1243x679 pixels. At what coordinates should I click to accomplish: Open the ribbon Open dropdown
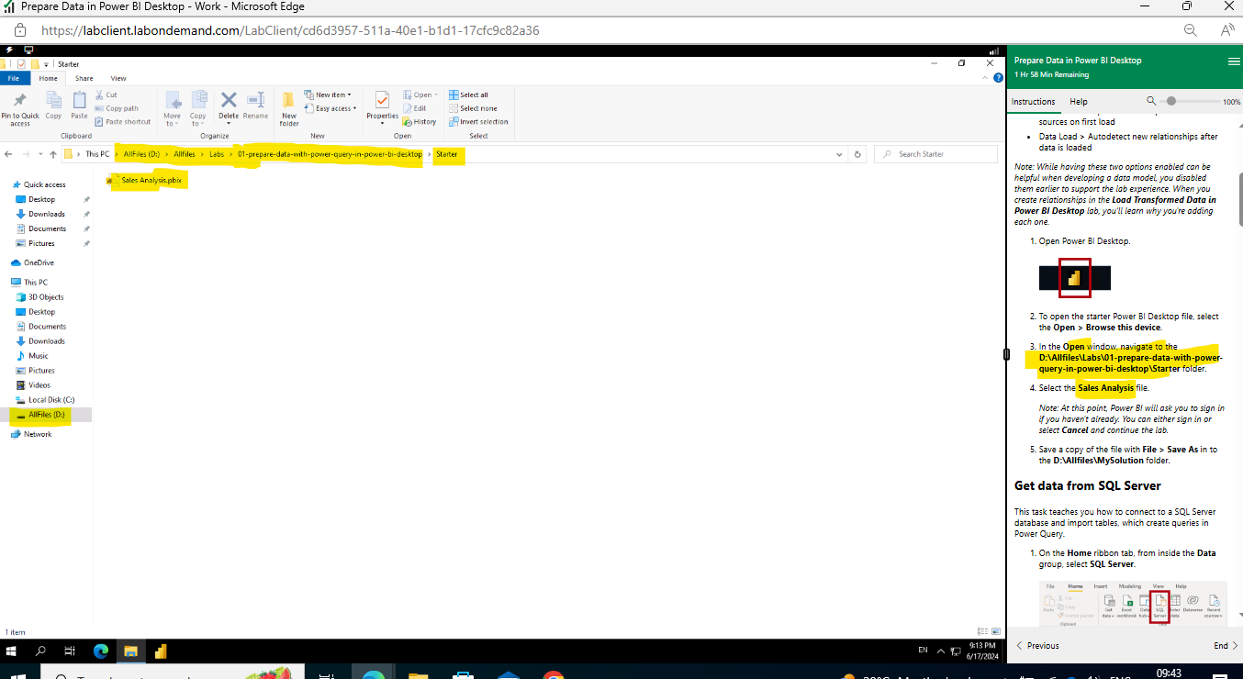[420, 95]
